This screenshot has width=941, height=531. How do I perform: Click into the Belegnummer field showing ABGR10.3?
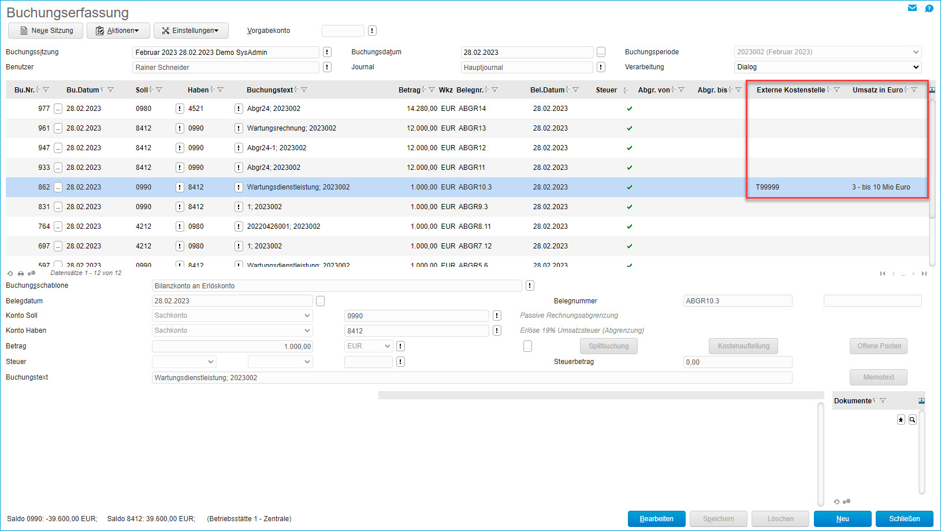click(x=738, y=301)
